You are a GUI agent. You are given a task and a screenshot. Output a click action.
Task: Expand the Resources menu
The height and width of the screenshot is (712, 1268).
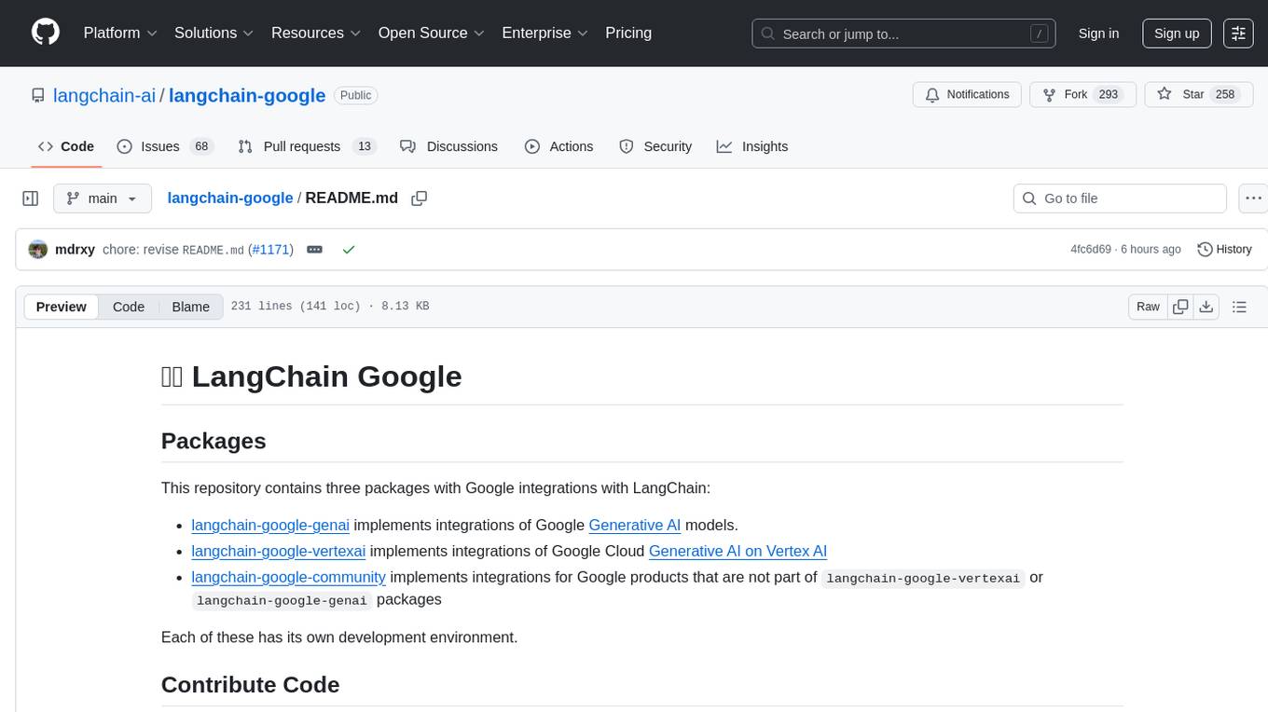point(316,33)
